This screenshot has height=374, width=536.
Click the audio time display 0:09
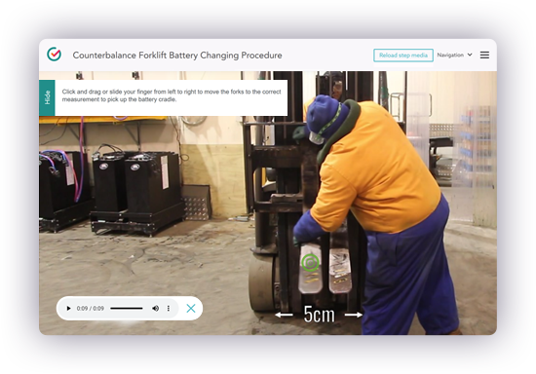pos(91,309)
